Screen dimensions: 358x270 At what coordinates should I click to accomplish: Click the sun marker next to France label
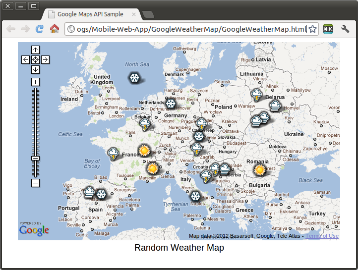pos(144,151)
